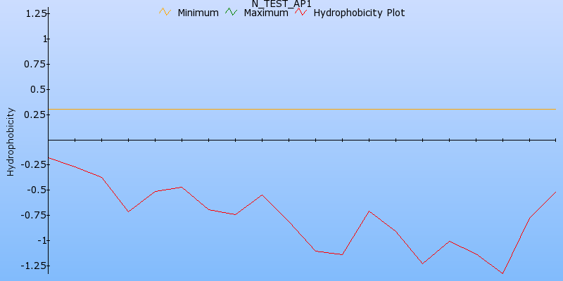Click the red curve's leftmost starting point
563x281 pixels.
click(x=49, y=158)
